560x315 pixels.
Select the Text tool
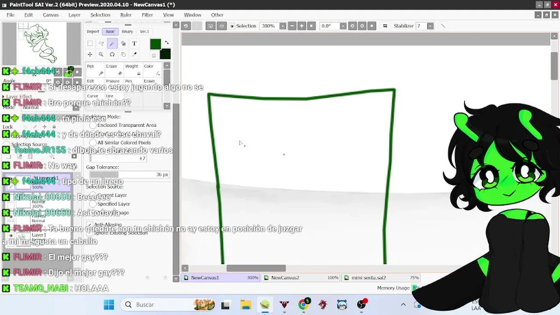pos(134,43)
